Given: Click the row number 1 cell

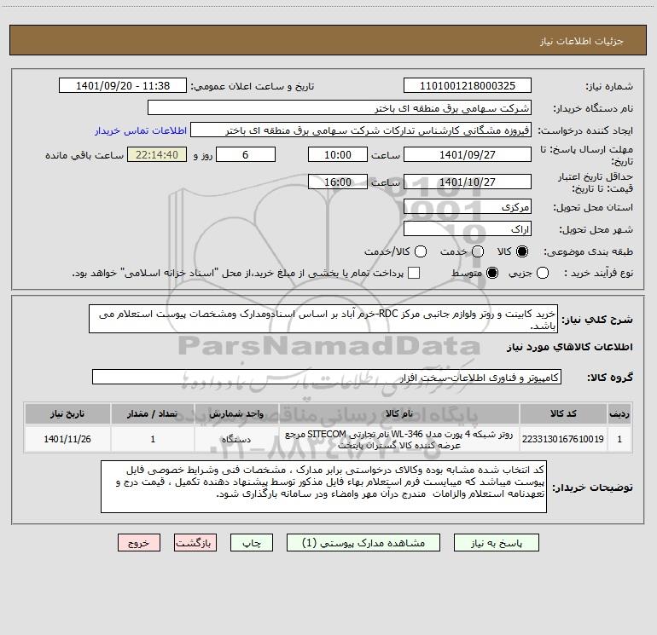Looking at the screenshot, I should (x=619, y=439).
